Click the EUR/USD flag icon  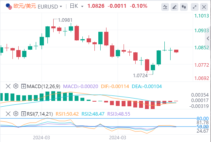(x=9, y=7)
